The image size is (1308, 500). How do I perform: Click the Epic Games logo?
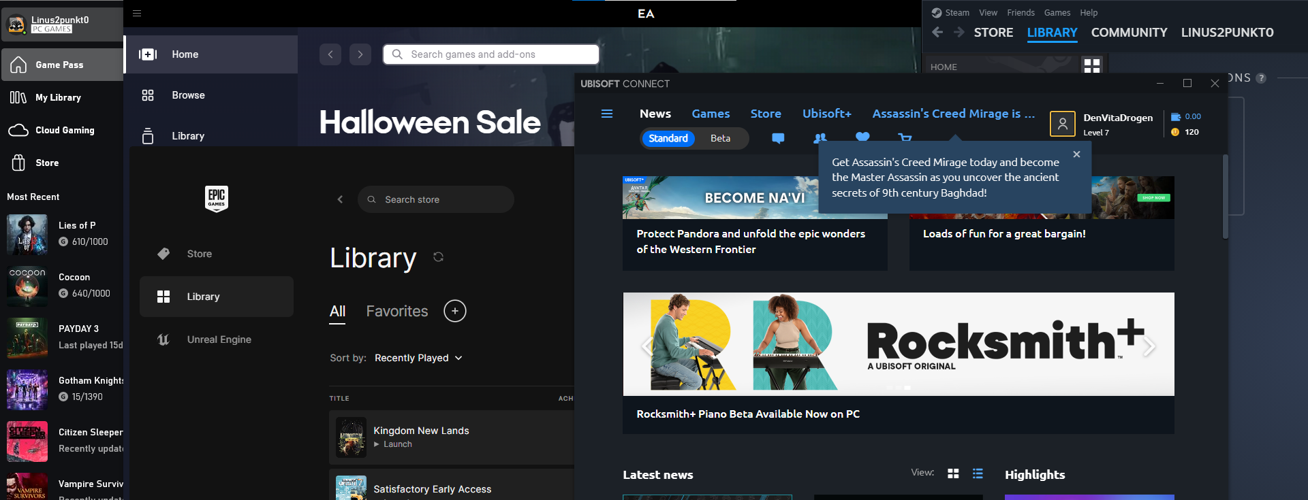[216, 198]
